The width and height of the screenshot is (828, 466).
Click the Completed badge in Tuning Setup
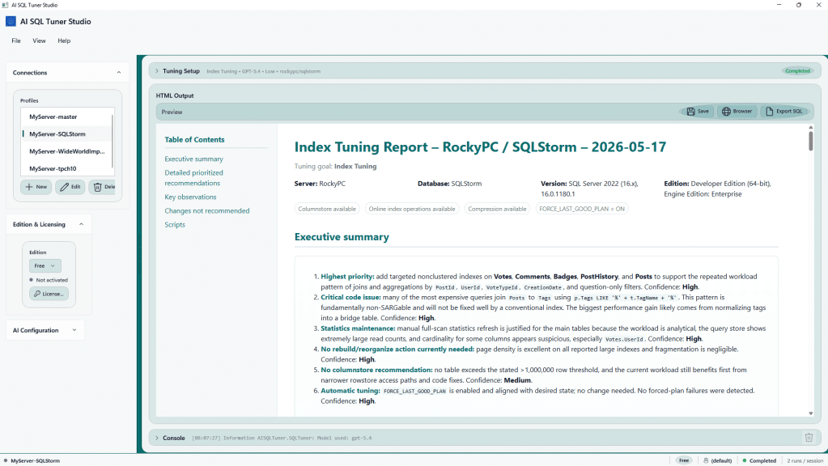(797, 70)
